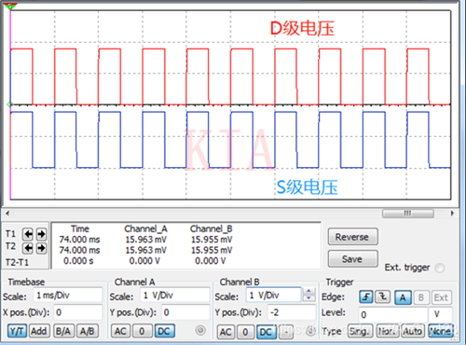Switch display to Y/T mode
This screenshot has height=345, width=466.
click(x=17, y=331)
